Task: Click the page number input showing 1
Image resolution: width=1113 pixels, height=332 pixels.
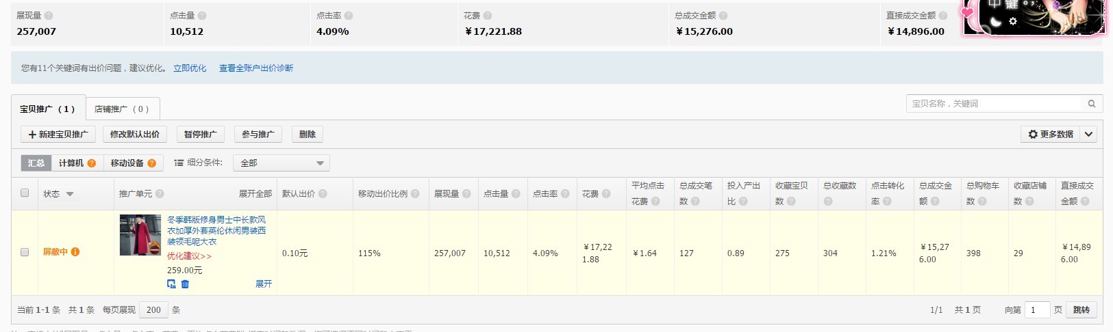Action: click(1038, 310)
